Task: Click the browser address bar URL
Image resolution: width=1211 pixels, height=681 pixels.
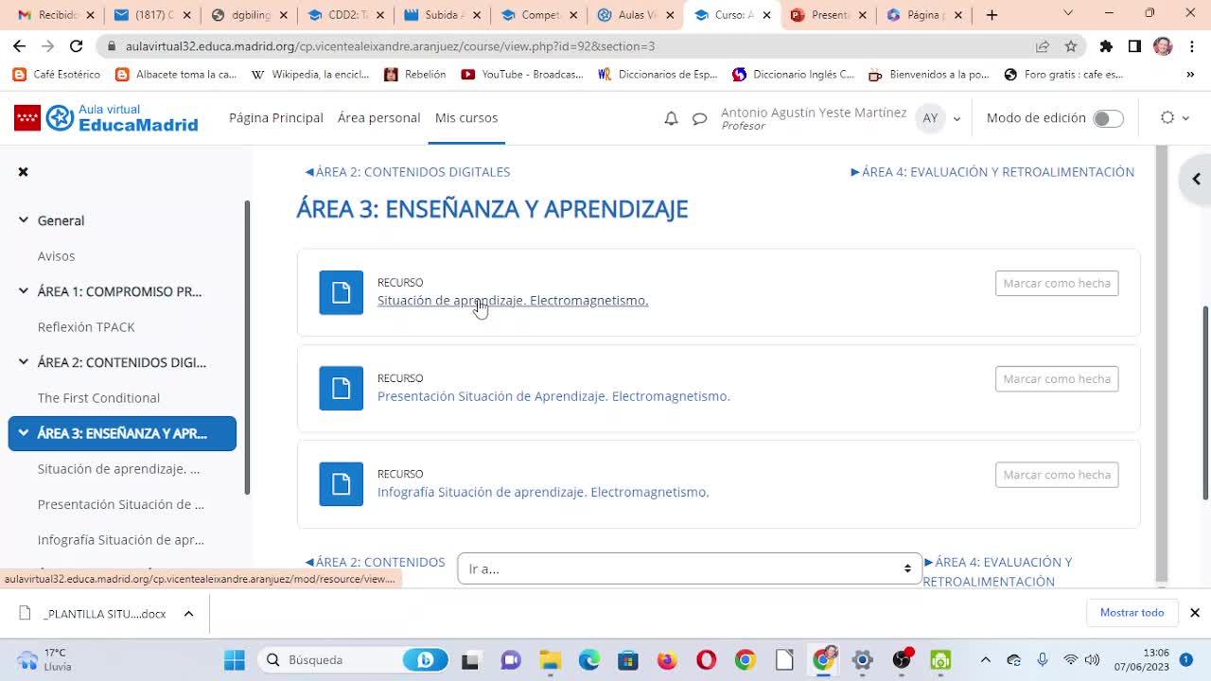Action: (390, 46)
